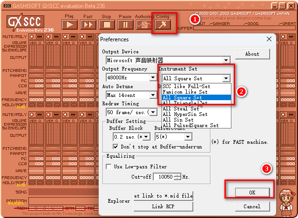Click the anime girl mascot icon

(287, 203)
